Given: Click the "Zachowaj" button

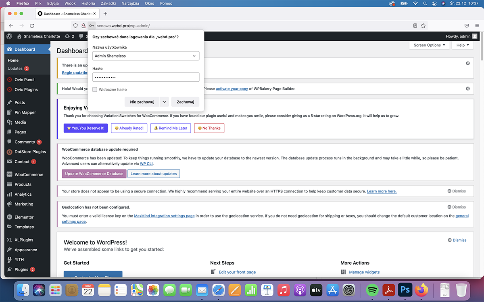Looking at the screenshot, I should tap(186, 102).
